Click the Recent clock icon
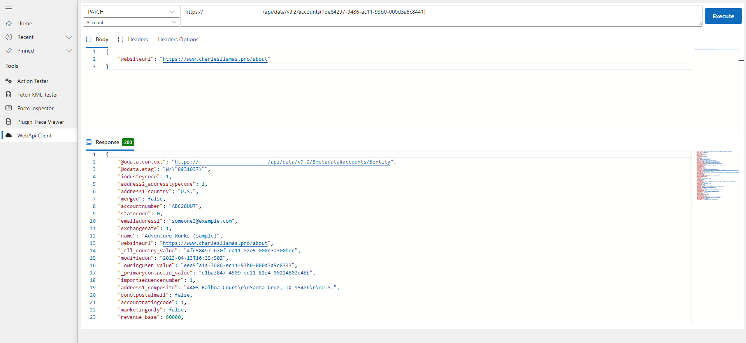The image size is (746, 343). tap(9, 37)
